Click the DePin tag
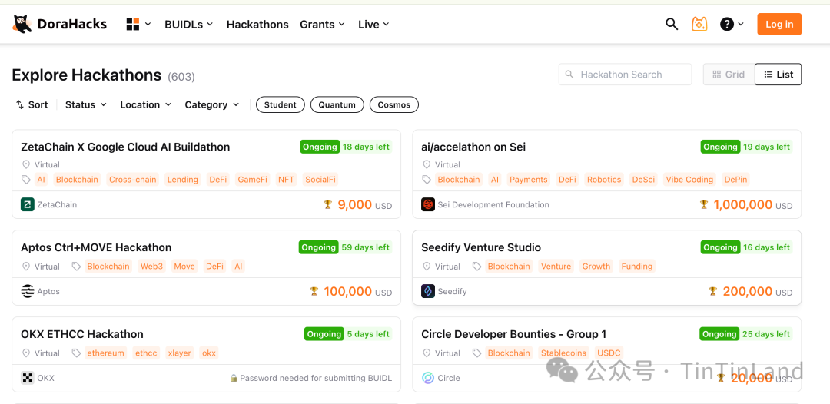This screenshot has width=830, height=404. pos(735,180)
